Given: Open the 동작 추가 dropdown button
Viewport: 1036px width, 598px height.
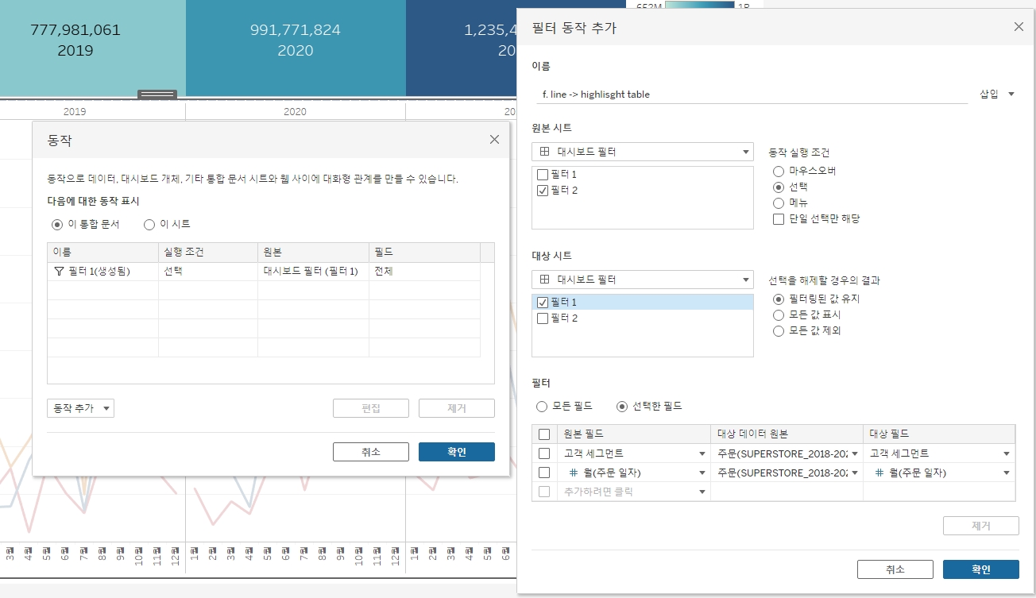Looking at the screenshot, I should coord(81,408).
